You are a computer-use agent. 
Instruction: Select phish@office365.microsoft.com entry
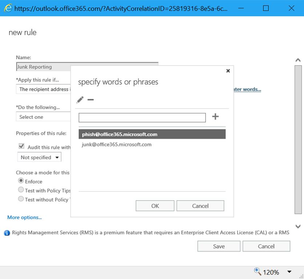[152, 134]
